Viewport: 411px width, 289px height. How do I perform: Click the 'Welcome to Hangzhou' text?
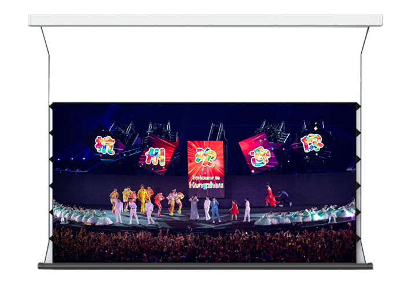point(206,182)
